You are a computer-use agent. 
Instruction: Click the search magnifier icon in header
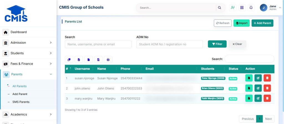[x=220, y=8]
